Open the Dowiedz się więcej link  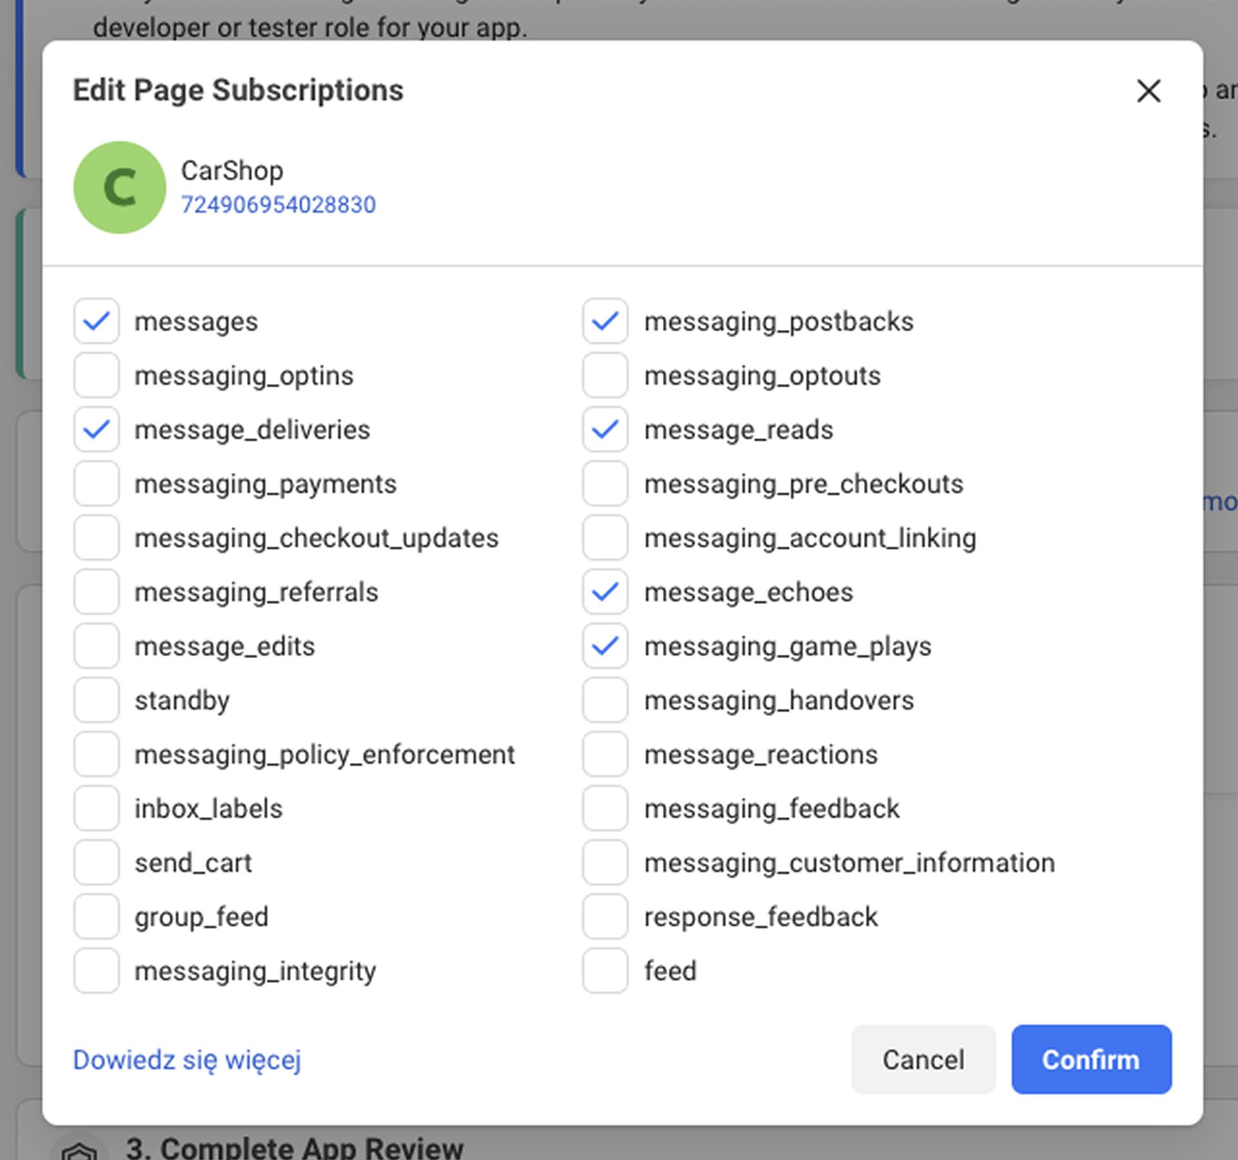pyautogui.click(x=187, y=1060)
